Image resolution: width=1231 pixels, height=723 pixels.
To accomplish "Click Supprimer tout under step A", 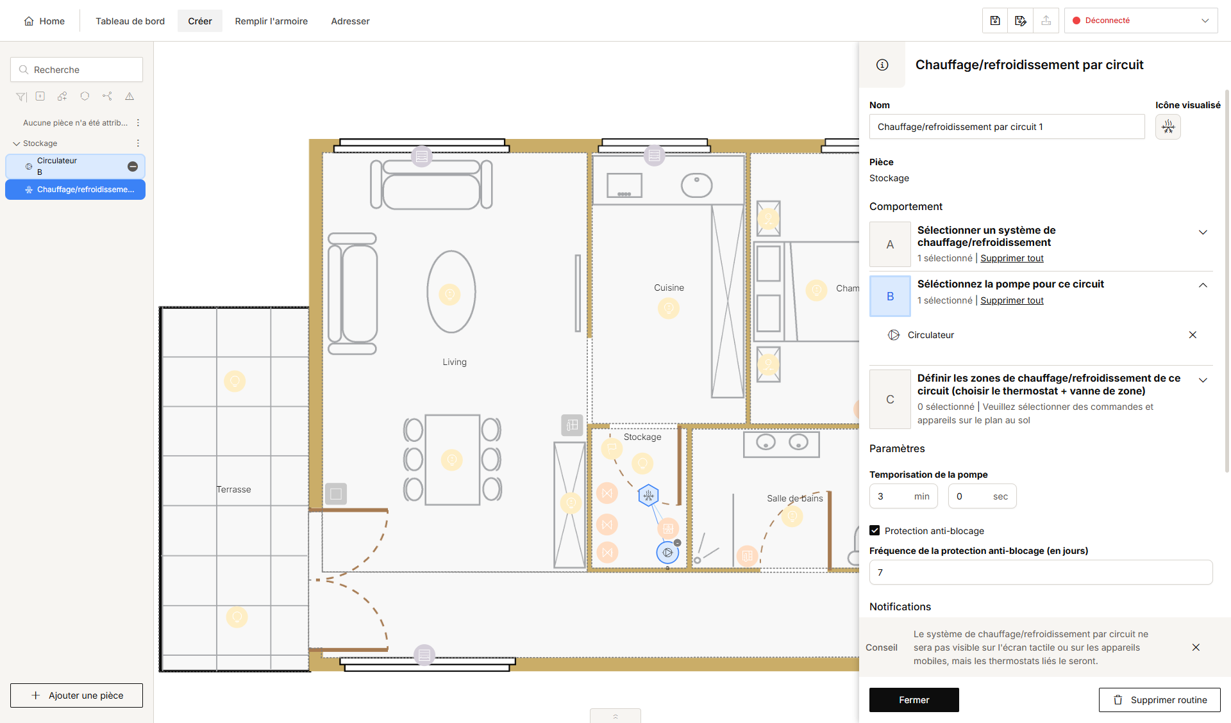I will pos(1012,258).
